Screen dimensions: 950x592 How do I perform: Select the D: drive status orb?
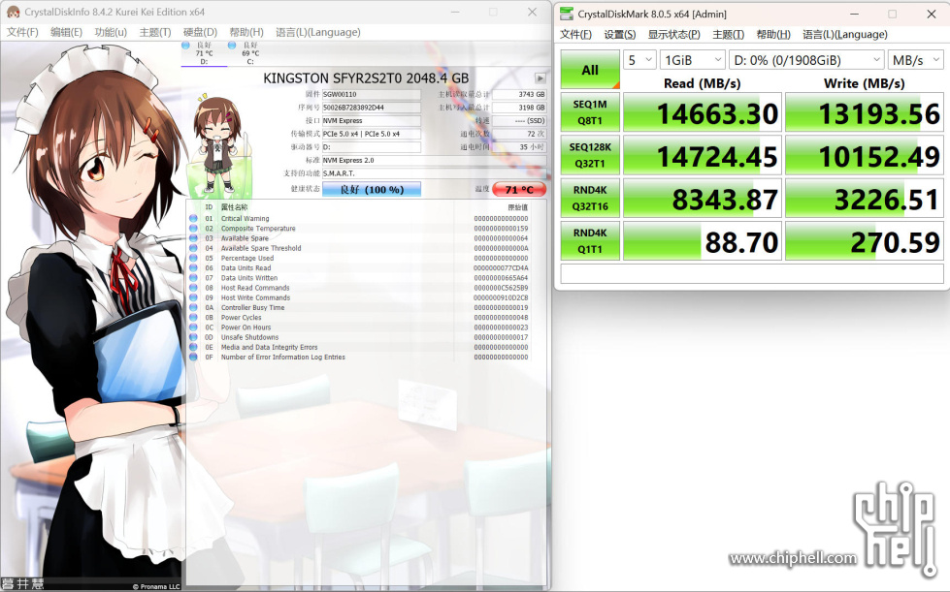186,46
